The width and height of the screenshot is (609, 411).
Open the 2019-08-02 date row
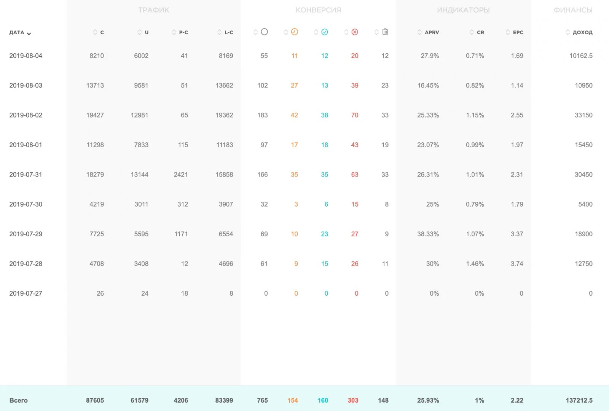click(x=304, y=115)
